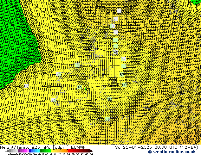
Task: Click the 54 value at scale's right end
Action: (x=91, y=154)
